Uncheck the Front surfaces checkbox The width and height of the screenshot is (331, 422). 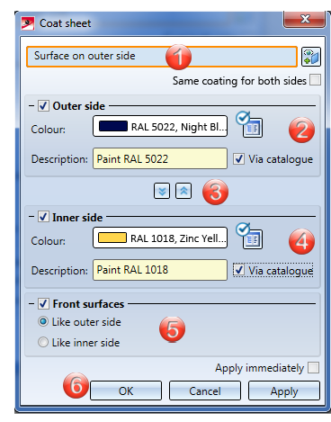click(x=43, y=304)
